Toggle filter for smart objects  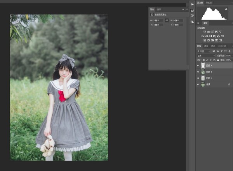point(230,51)
